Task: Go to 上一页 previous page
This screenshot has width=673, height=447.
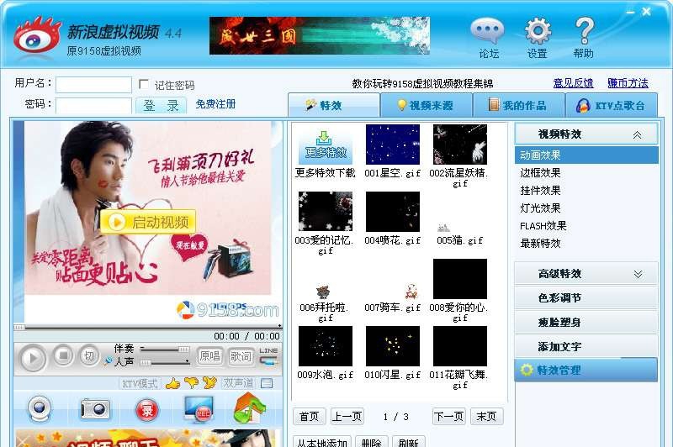Action: (347, 417)
